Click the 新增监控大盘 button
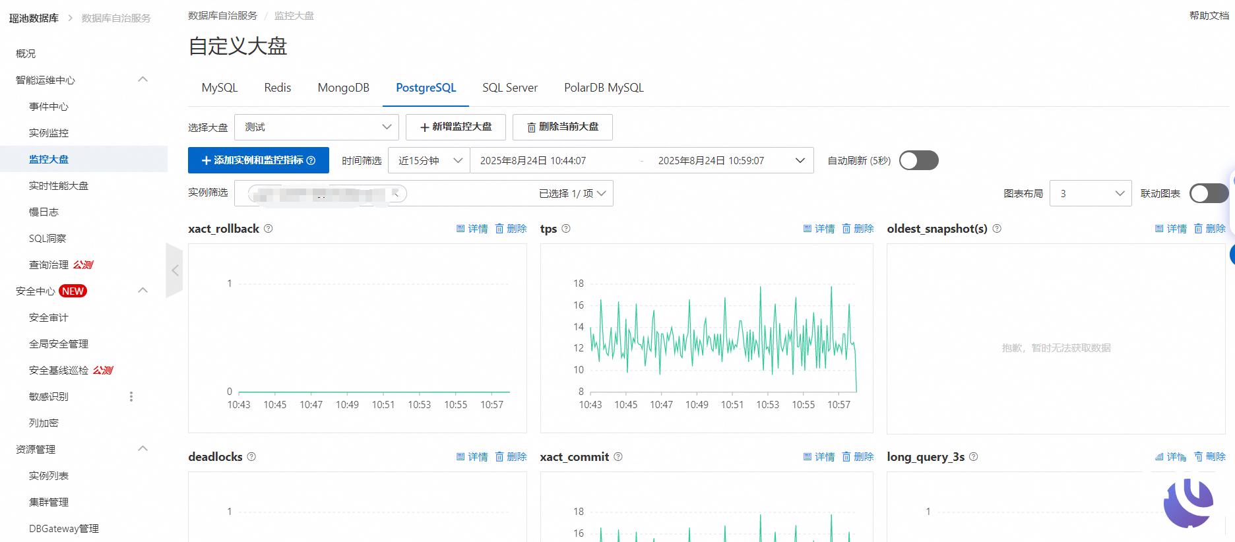1235x542 pixels. [x=456, y=127]
